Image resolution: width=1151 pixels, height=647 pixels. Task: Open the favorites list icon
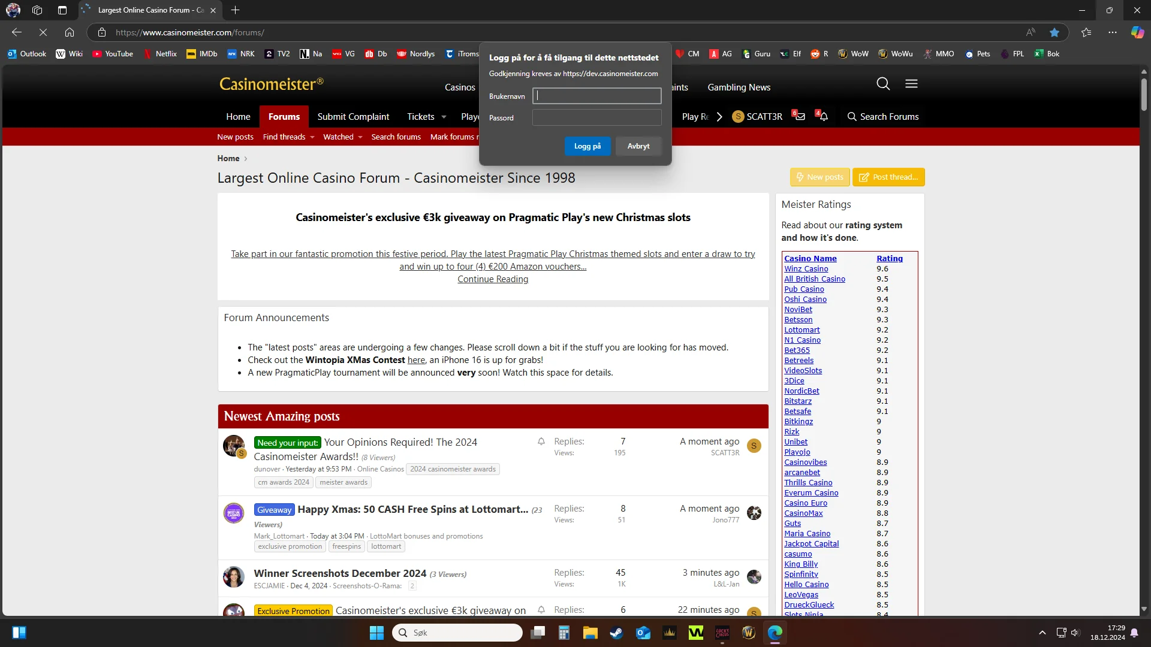click(1086, 32)
